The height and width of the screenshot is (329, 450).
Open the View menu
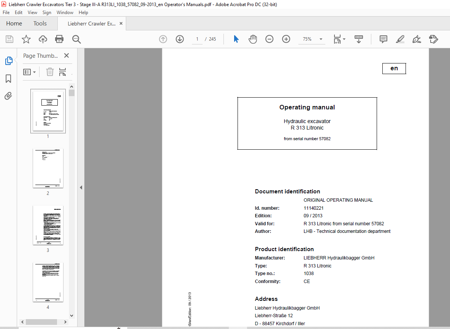click(32, 13)
